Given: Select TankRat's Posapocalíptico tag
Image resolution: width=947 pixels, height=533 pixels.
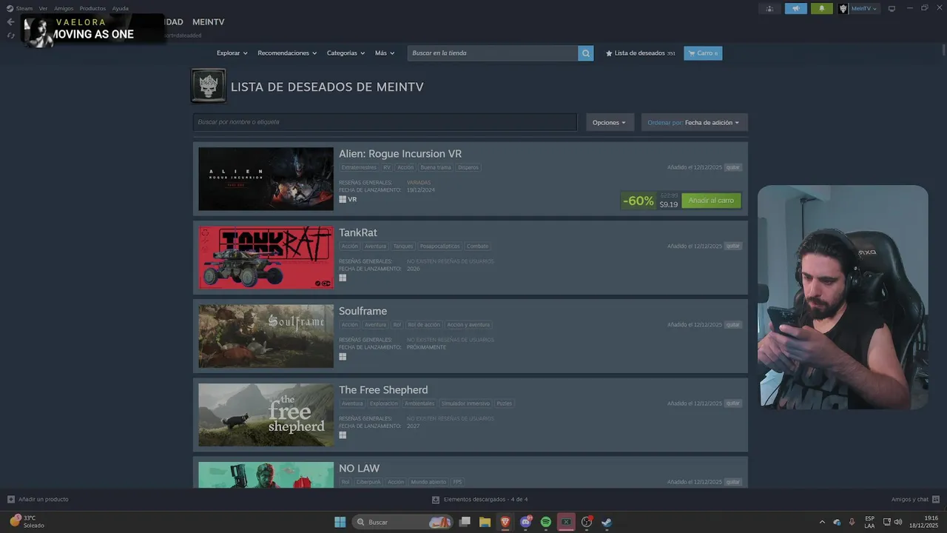Looking at the screenshot, I should point(439,246).
